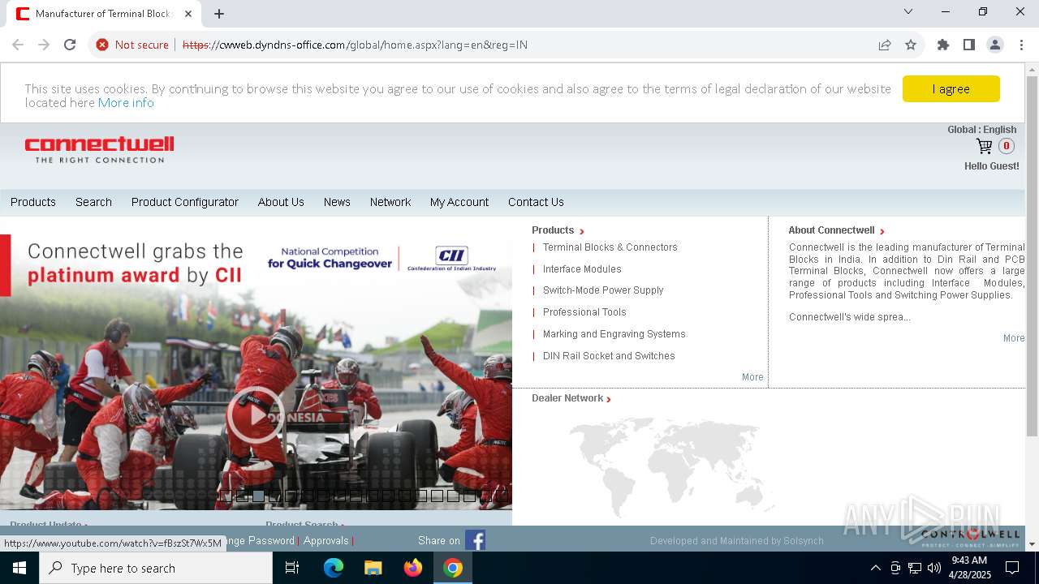
Task: Close the Manufacturer of Terminal Blocks tab
Action: [188, 14]
